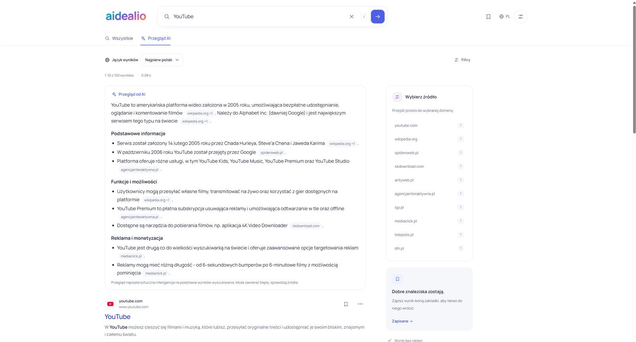
Task: Choose youtube.com in source list
Action: [429, 125]
